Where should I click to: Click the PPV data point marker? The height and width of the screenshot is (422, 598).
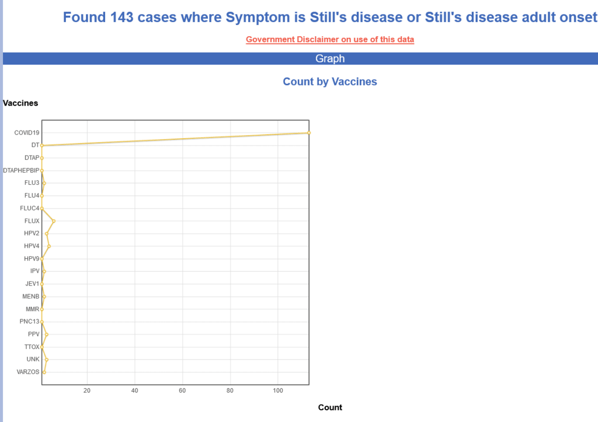pos(47,335)
